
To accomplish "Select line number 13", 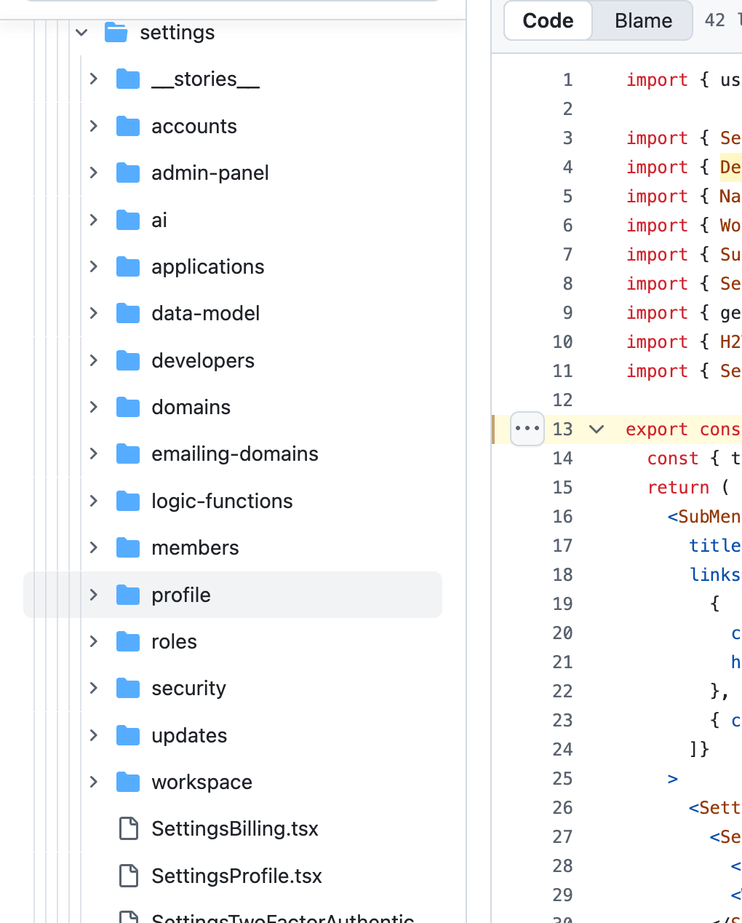I will (563, 429).
